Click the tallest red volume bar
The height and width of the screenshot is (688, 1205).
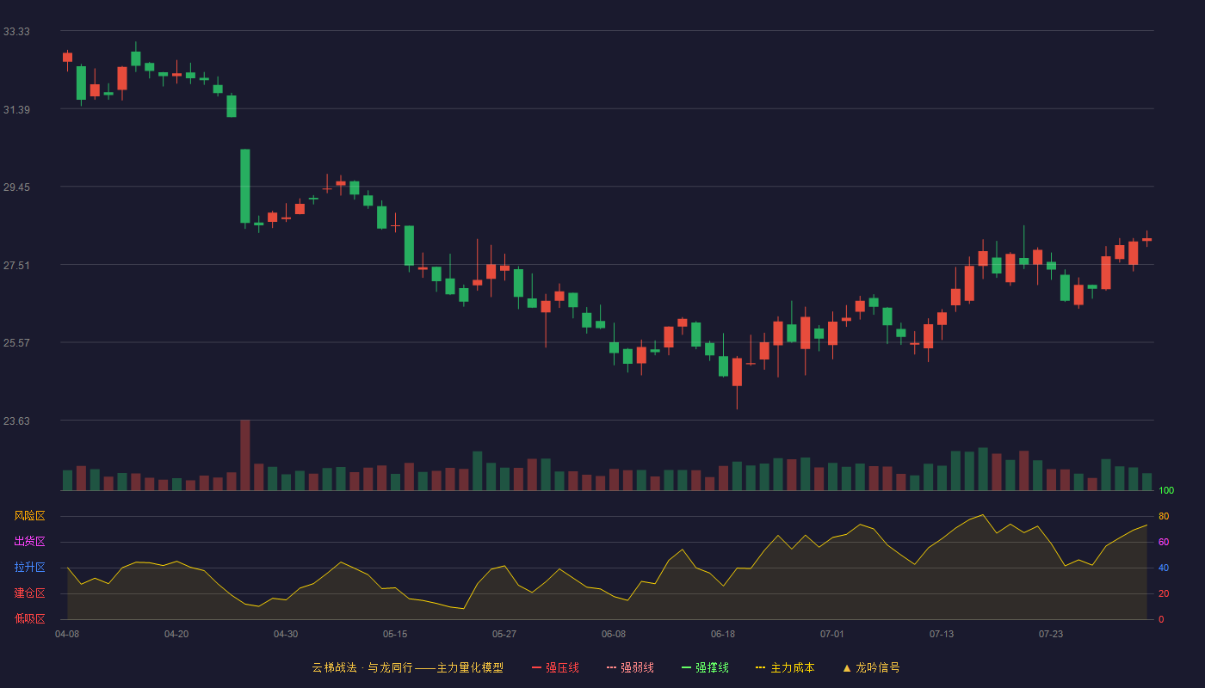coord(245,455)
